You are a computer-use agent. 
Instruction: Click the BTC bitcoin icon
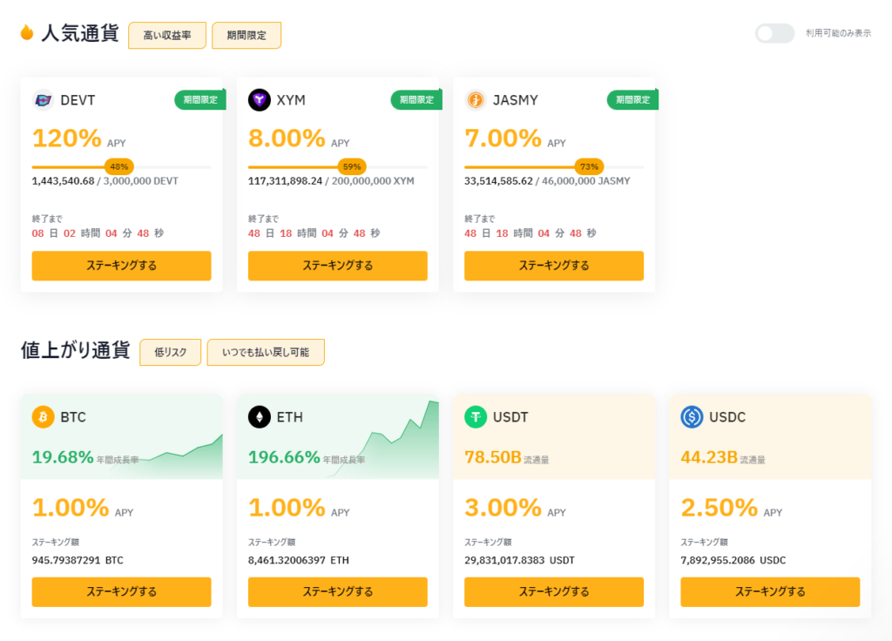tap(44, 417)
